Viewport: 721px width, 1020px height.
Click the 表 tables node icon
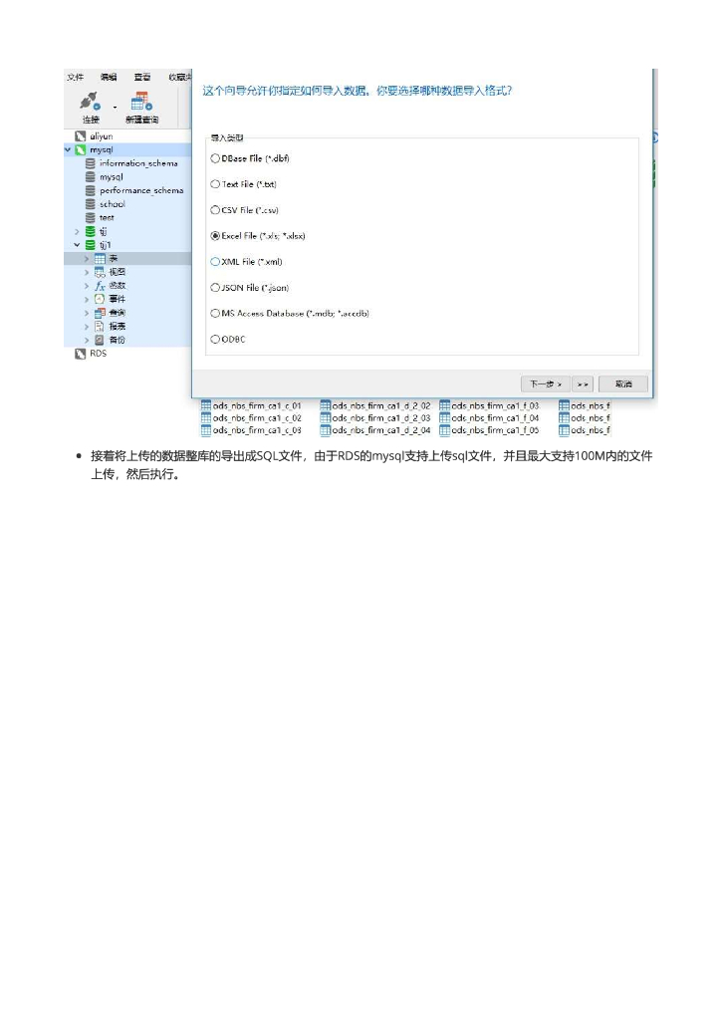100,258
